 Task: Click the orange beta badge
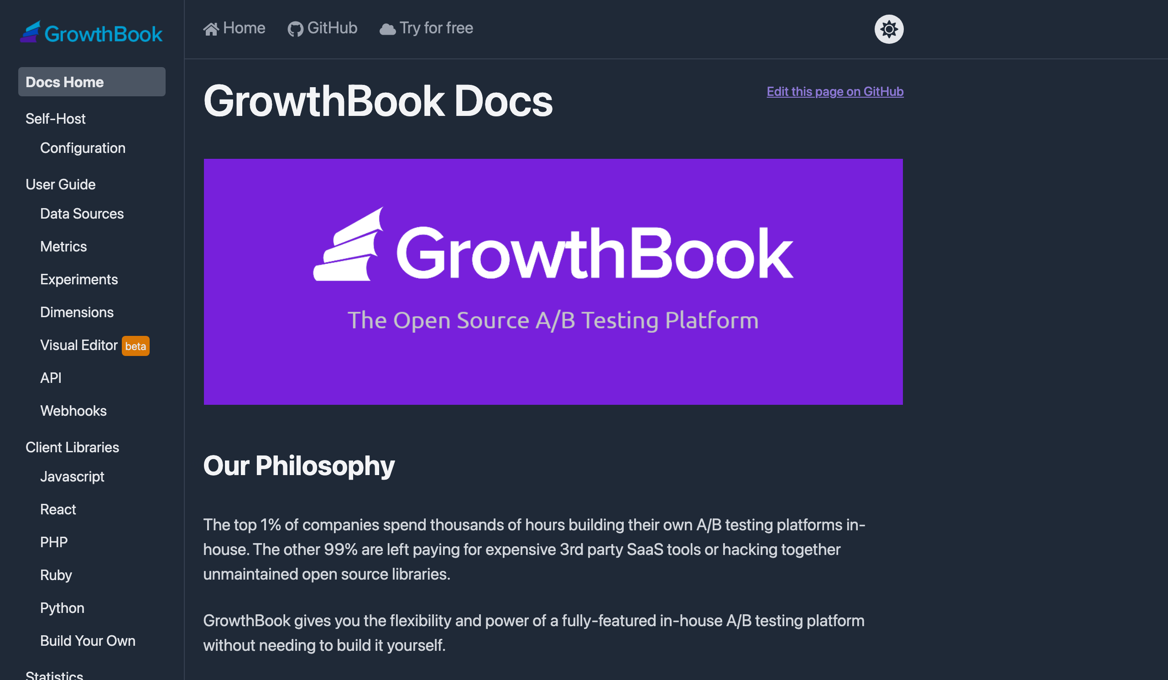point(136,346)
